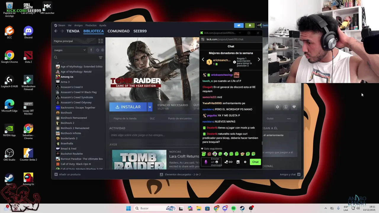Switch to the TIENDA tab
The height and width of the screenshot is (213, 379).
[73, 31]
